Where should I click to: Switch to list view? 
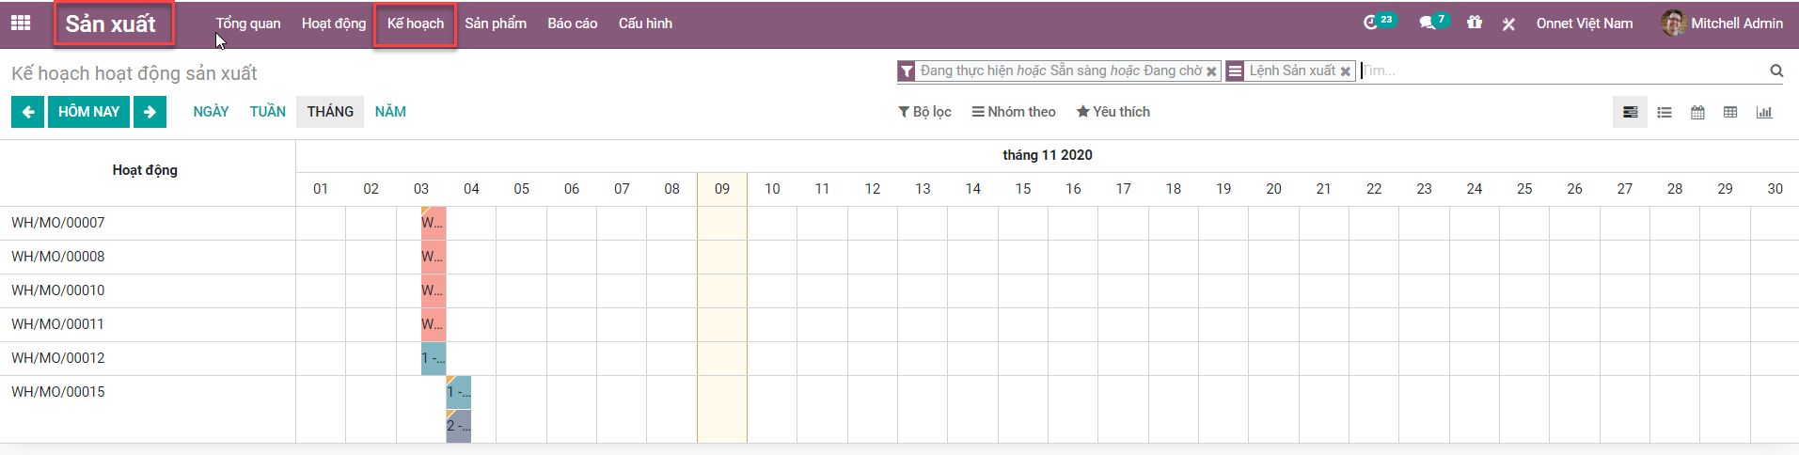(1665, 113)
